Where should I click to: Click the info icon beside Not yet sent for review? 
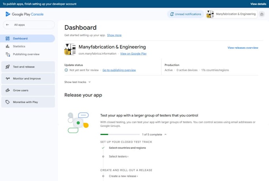click(x=66, y=70)
